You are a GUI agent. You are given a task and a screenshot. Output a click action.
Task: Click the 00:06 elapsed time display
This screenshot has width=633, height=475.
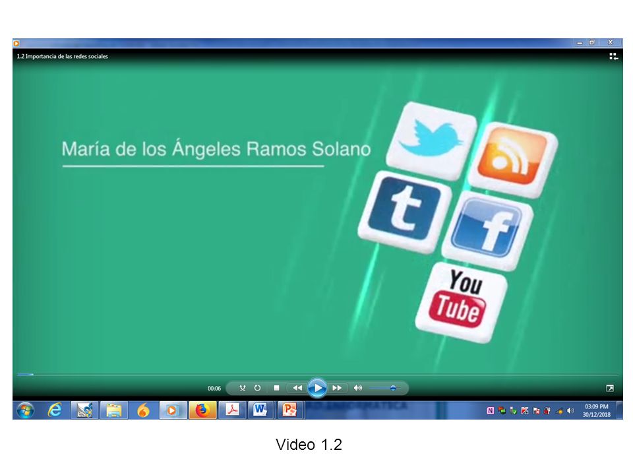214,389
